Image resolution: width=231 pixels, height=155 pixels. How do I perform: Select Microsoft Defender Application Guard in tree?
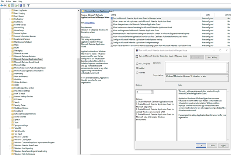point(28,59)
